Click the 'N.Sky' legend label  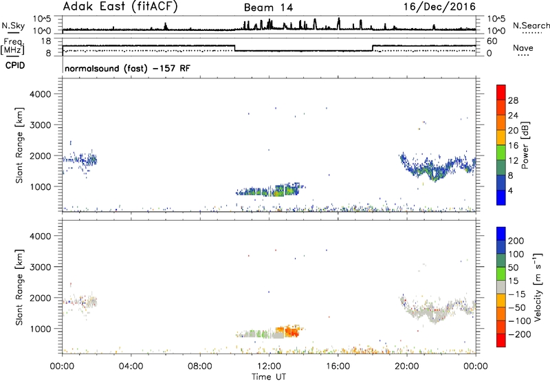pos(13,25)
